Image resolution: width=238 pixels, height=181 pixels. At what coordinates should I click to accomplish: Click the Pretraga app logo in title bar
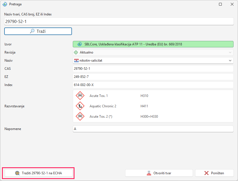pos(5,4)
